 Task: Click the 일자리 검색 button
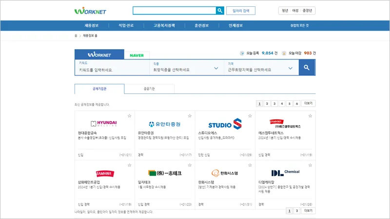[x=241, y=11]
